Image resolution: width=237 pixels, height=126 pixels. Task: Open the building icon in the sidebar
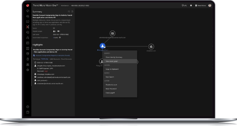(28, 65)
